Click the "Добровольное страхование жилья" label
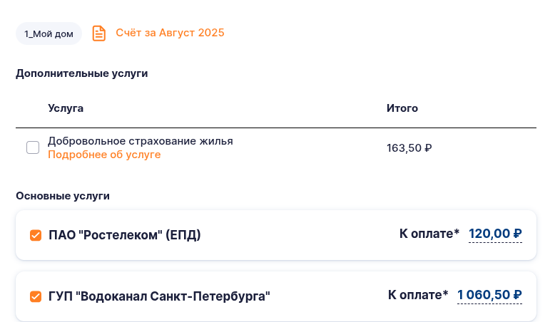 coord(141,141)
